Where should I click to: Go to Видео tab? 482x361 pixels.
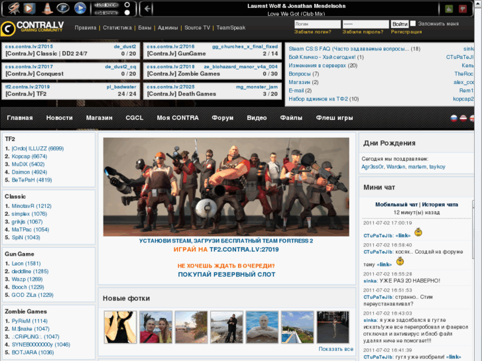tap(257, 118)
